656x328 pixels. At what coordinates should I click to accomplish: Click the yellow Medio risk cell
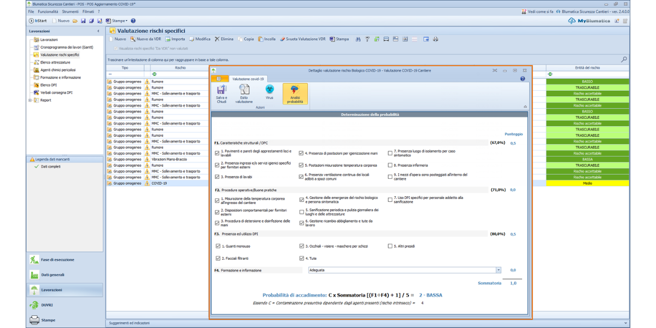pyautogui.click(x=587, y=184)
